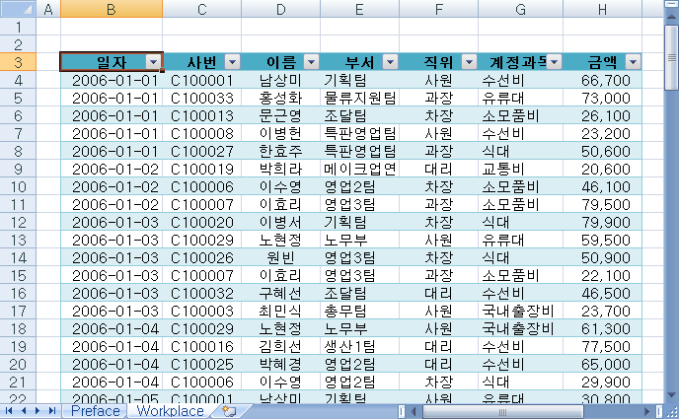679x419 pixels.
Task: Click empty cell A1
Action: click(x=48, y=27)
